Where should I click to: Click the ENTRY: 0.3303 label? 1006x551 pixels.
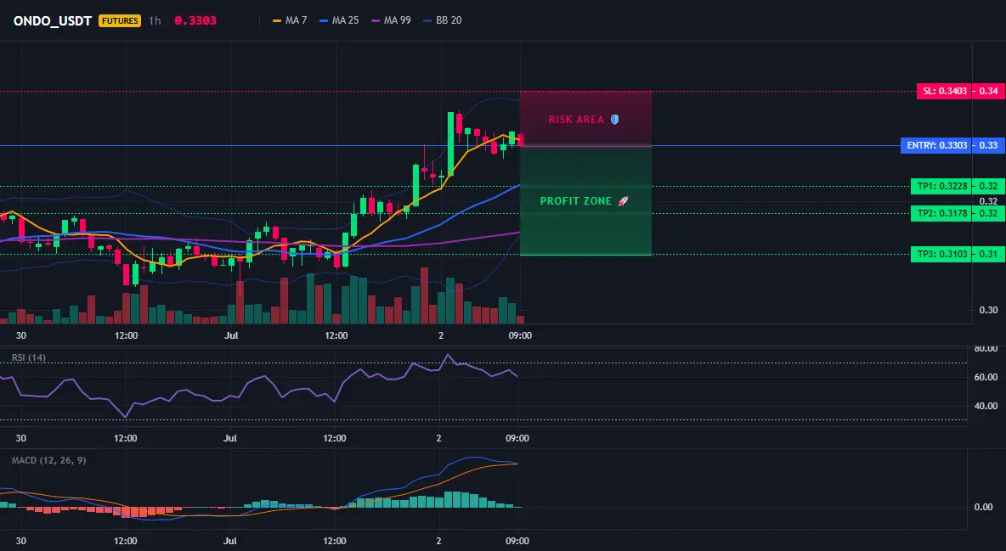(936, 146)
